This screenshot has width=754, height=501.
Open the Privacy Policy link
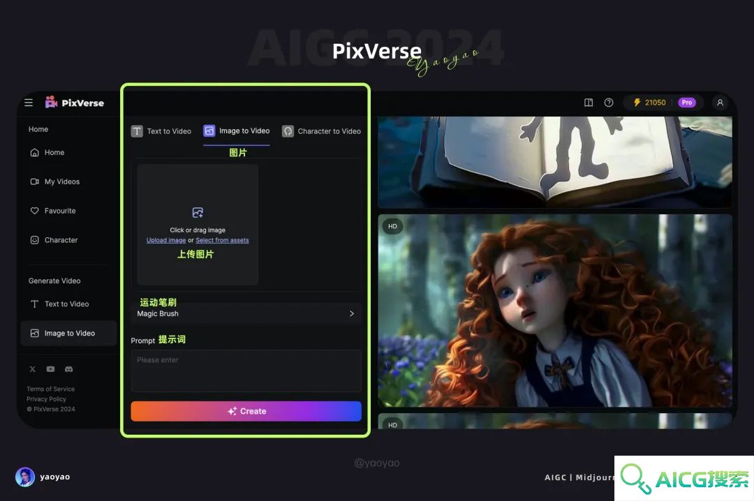[x=46, y=399]
